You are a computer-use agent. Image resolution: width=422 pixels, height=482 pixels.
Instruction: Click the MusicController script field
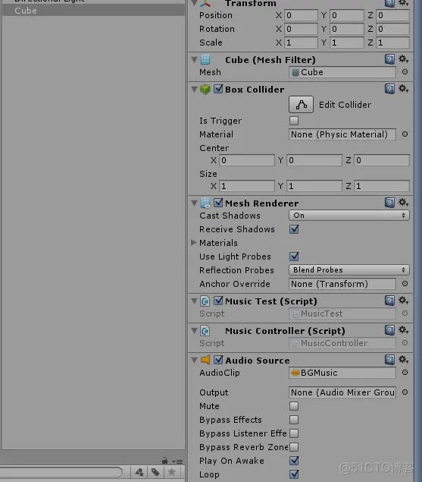click(342, 343)
